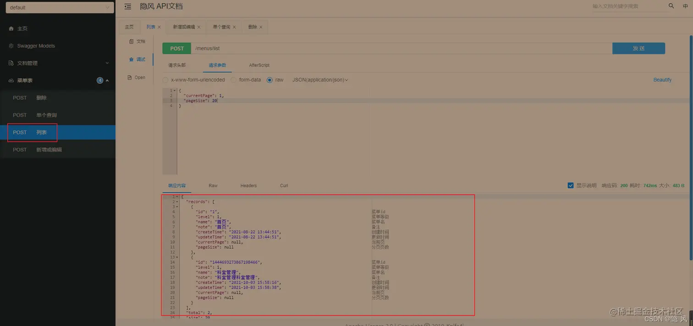The width and height of the screenshot is (693, 326).
Task: Click the request body JSON editor
Action: click(426, 131)
